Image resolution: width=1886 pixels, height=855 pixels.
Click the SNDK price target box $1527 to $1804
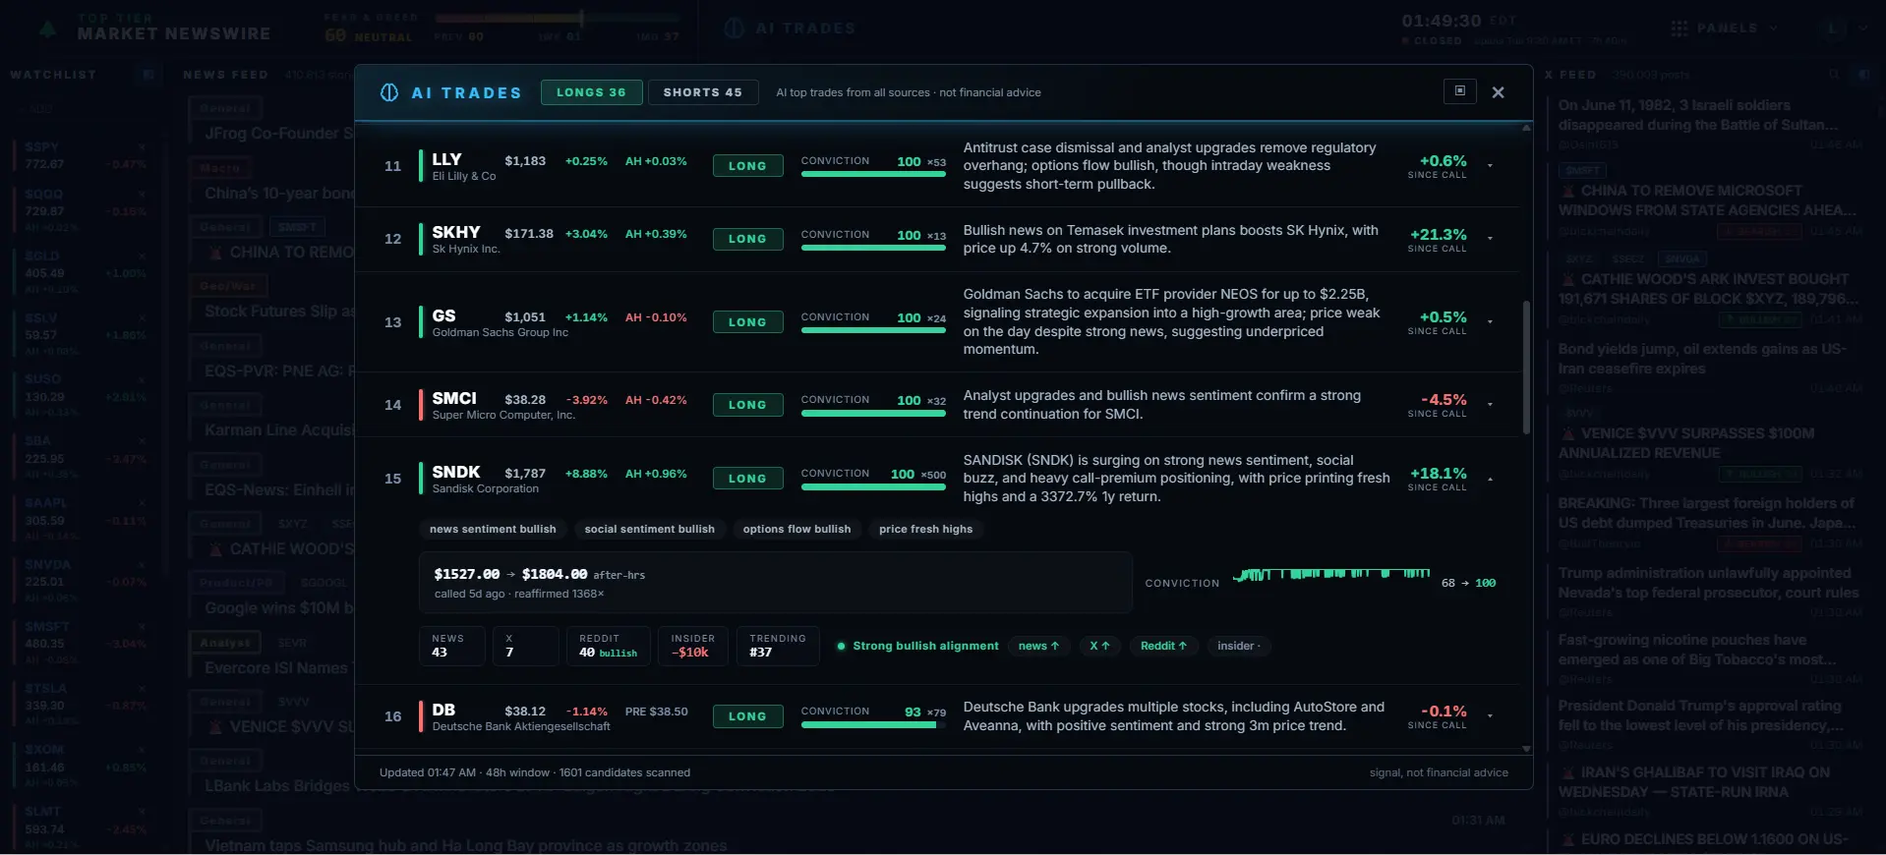pos(776,583)
